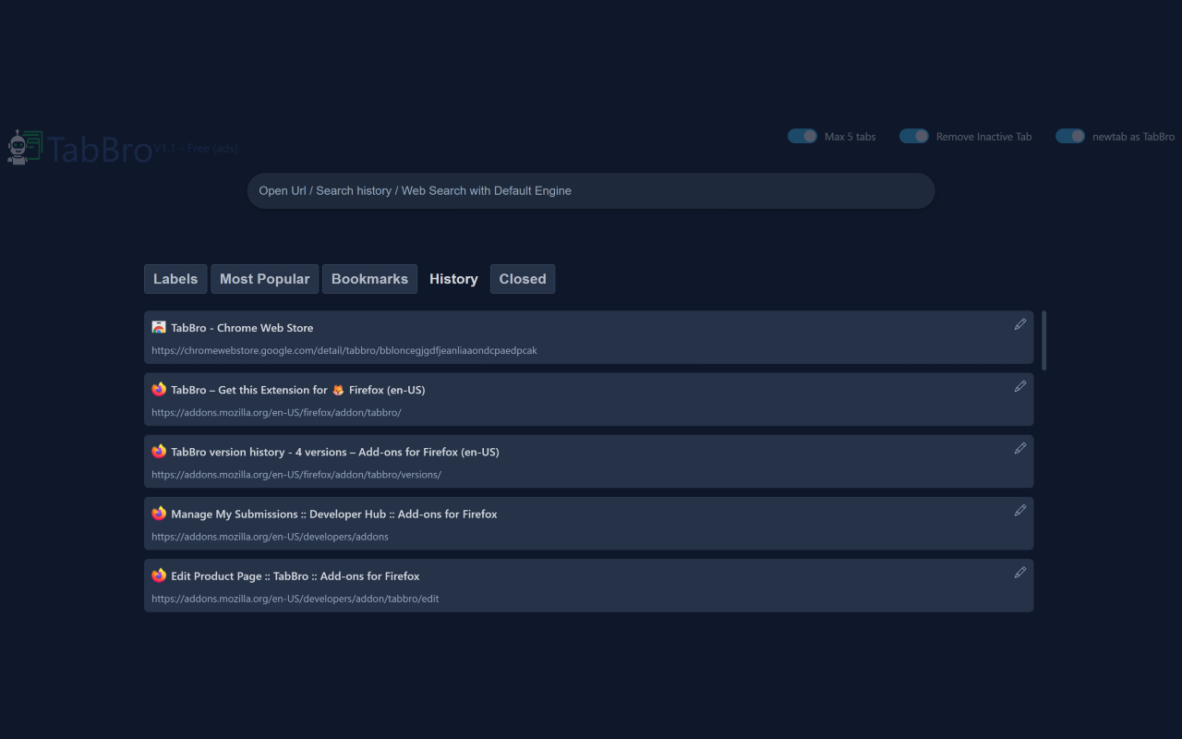1182x739 pixels.
Task: Select the History tab
Action: 453,279
